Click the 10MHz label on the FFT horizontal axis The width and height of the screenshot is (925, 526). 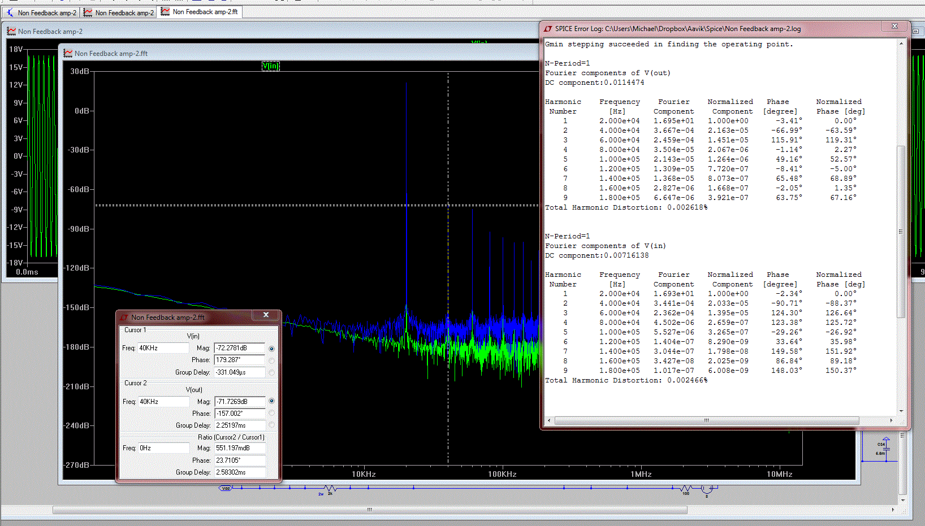pyautogui.click(x=779, y=474)
